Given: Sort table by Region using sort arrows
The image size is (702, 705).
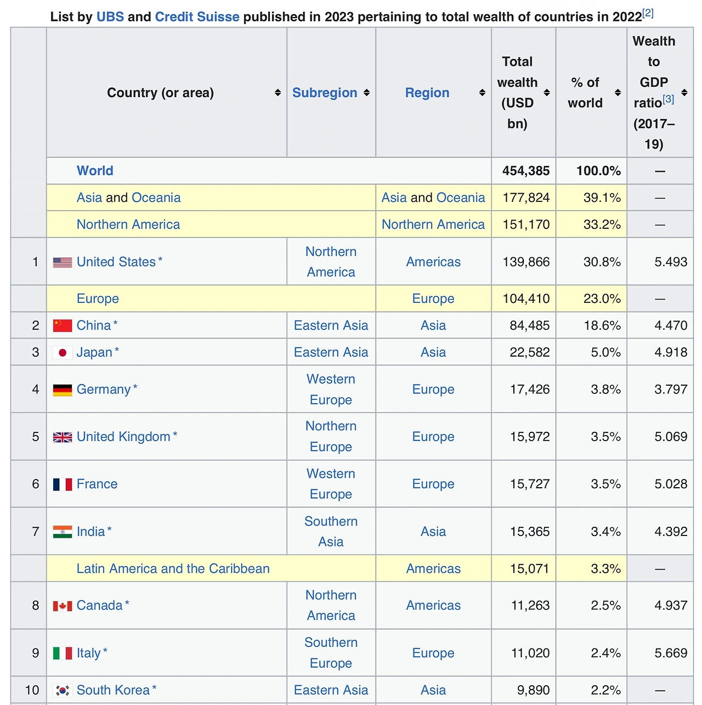Looking at the screenshot, I should click(482, 93).
